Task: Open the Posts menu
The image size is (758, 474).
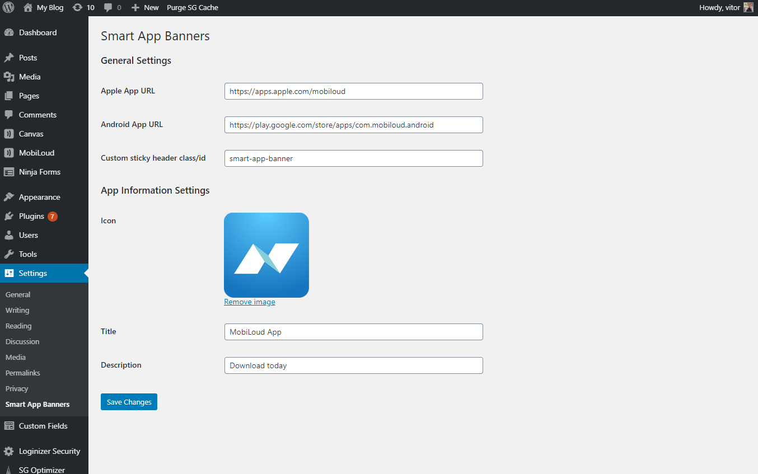Action: 44,58
